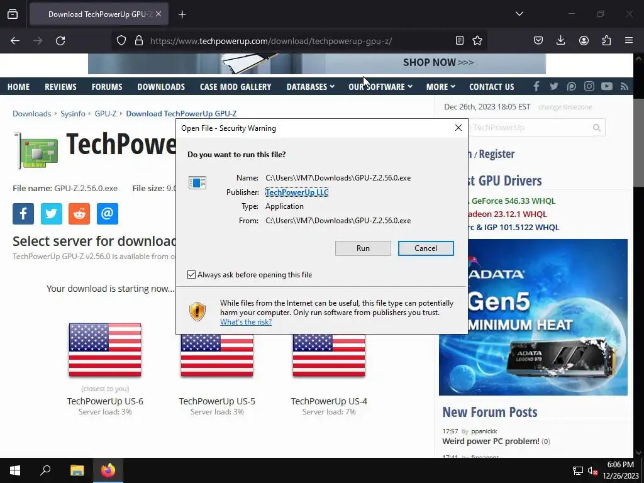Open the Firefox account icon
The image size is (644, 483).
(x=584, y=41)
